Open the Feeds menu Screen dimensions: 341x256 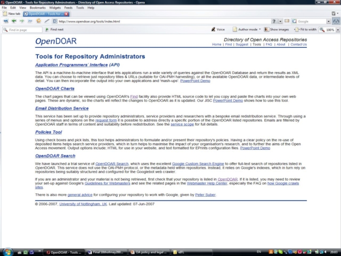(x=68, y=8)
